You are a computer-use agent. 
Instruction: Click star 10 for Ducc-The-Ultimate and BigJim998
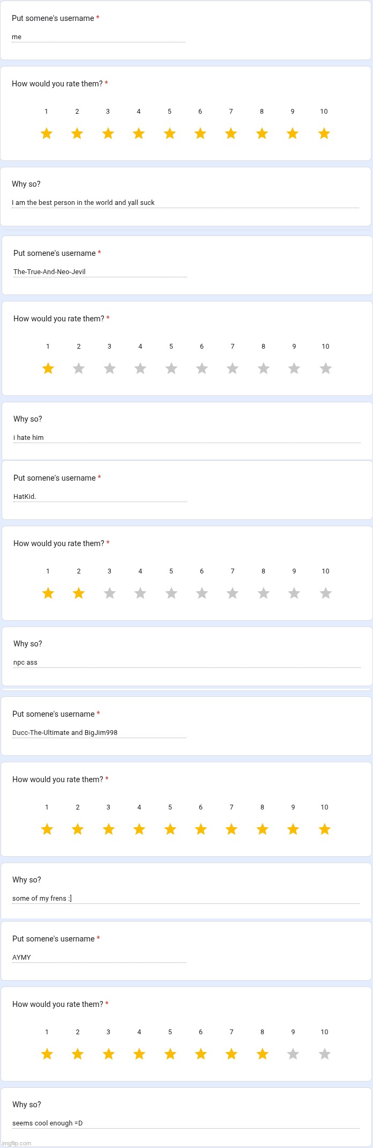pyautogui.click(x=324, y=829)
